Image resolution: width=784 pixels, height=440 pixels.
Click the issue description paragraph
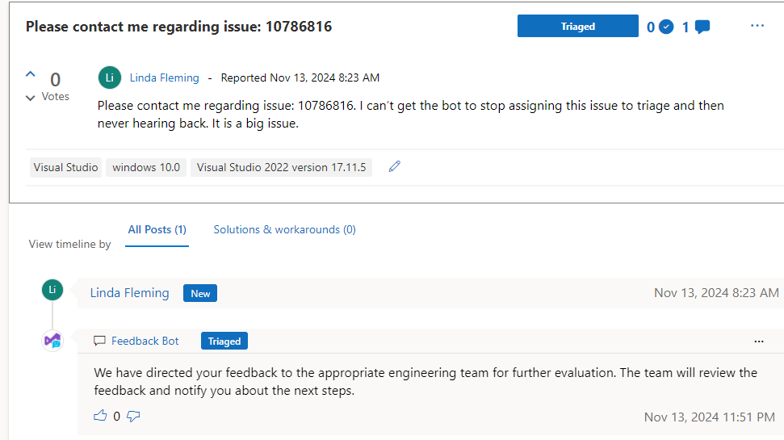pyautogui.click(x=410, y=115)
